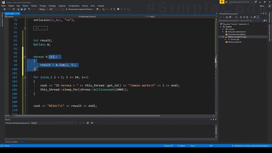Click the Solution Explorer search magnifier icon
The image size is (272, 153).
pyautogui.click(x=264, y=21)
